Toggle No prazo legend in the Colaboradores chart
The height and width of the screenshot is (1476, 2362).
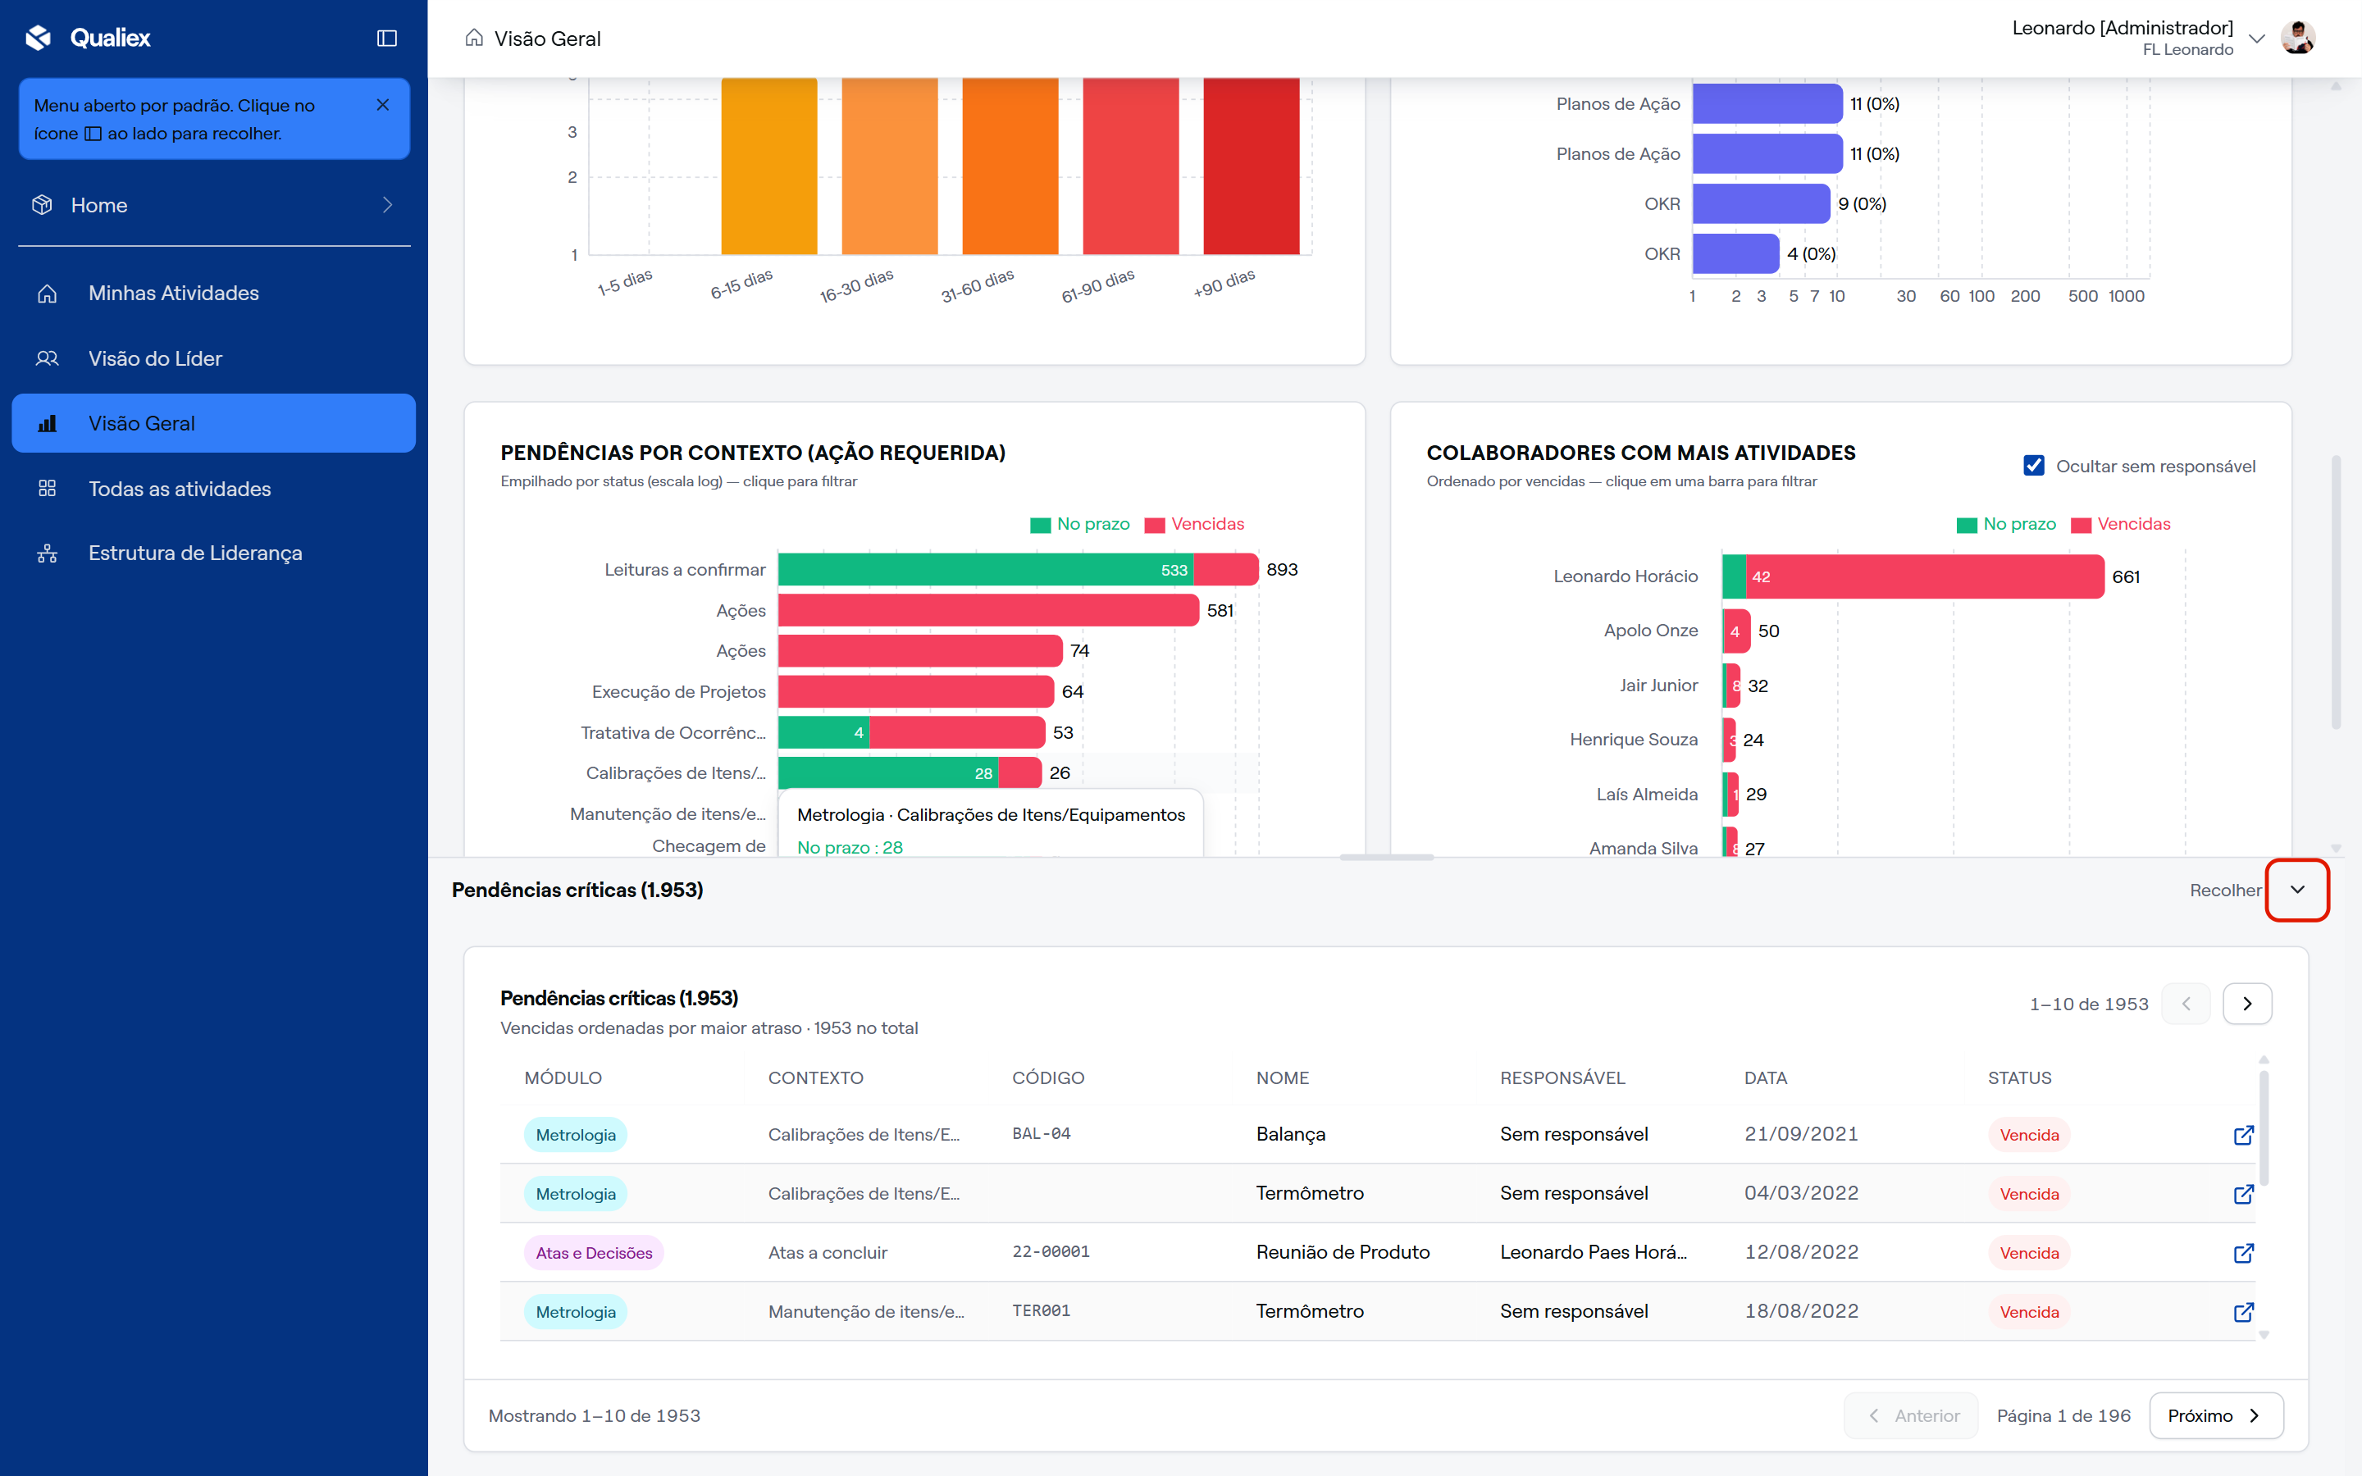click(x=2006, y=524)
